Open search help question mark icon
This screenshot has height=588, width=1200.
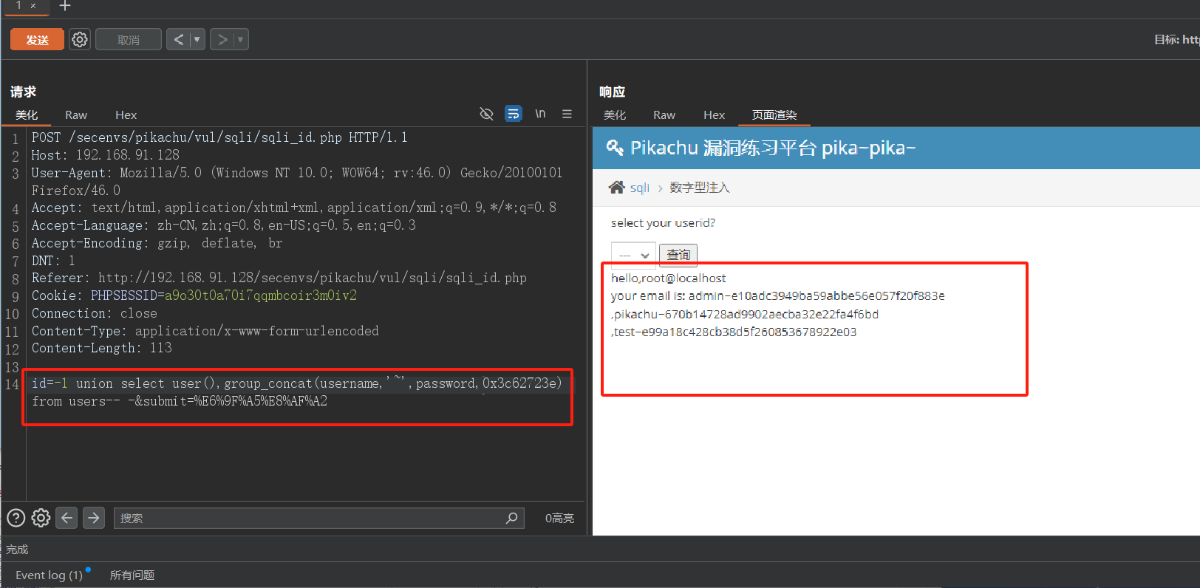click(16, 518)
